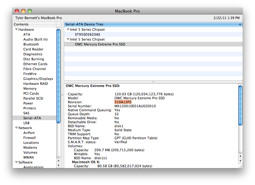255x185 pixels.
Task: Select Hardware RAID entry
Action: click(x=36, y=84)
